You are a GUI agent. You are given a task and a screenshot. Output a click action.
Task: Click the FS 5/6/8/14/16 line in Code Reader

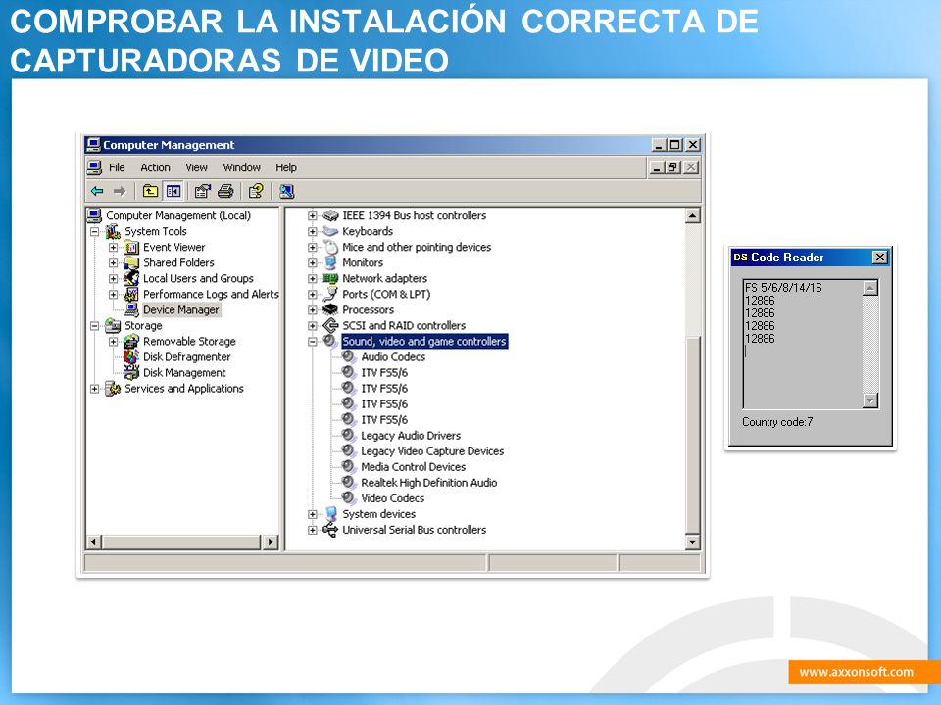point(783,288)
